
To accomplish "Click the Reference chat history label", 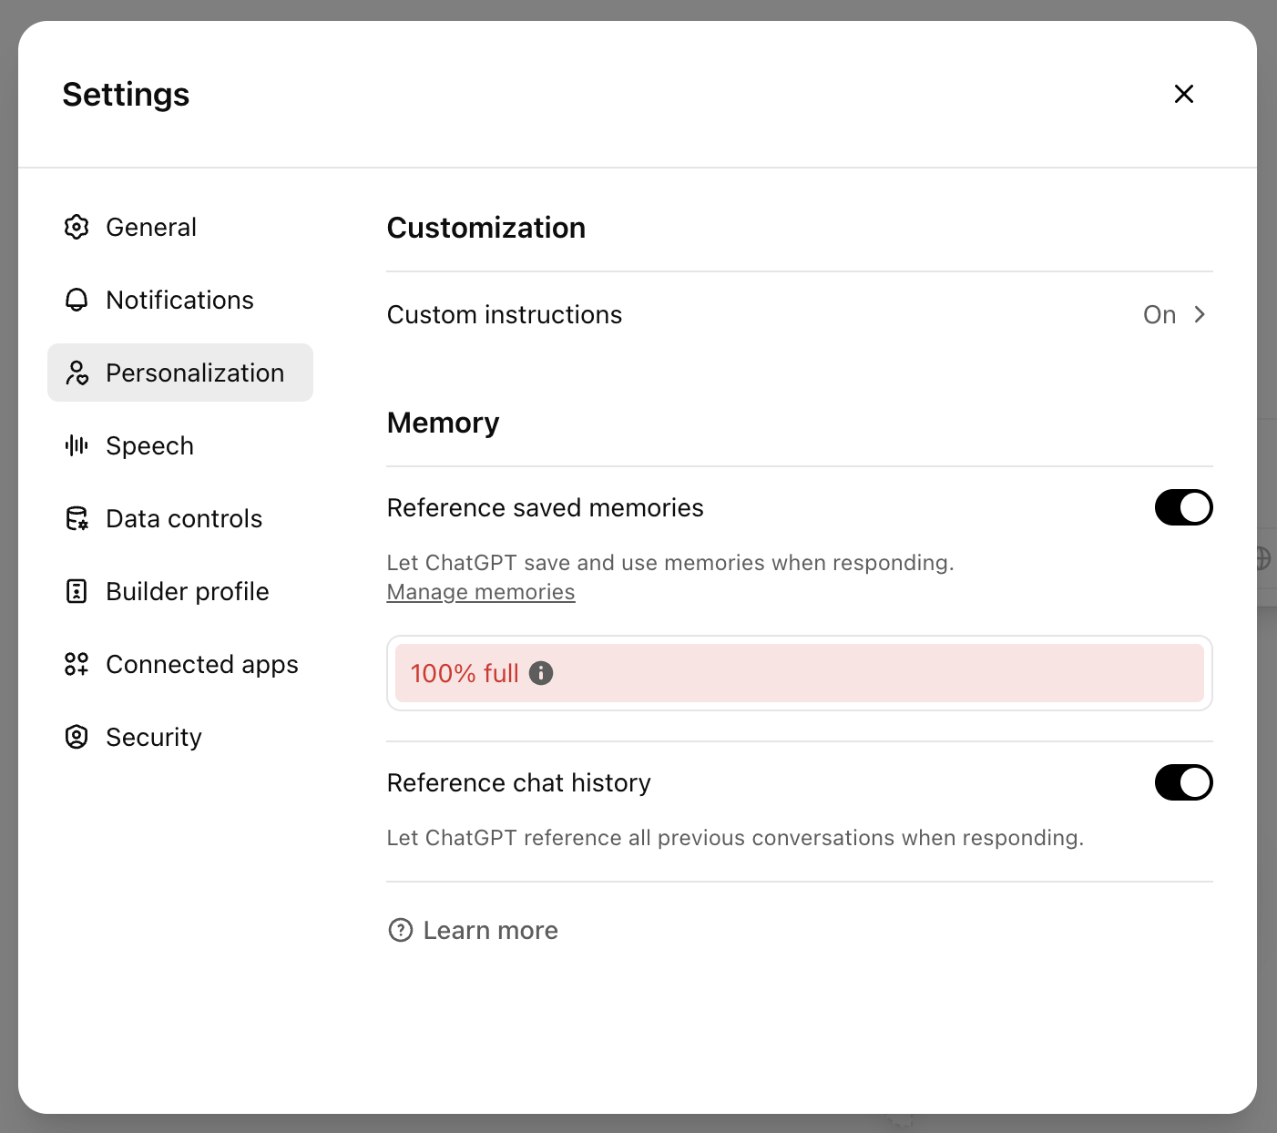I will (x=519, y=782).
